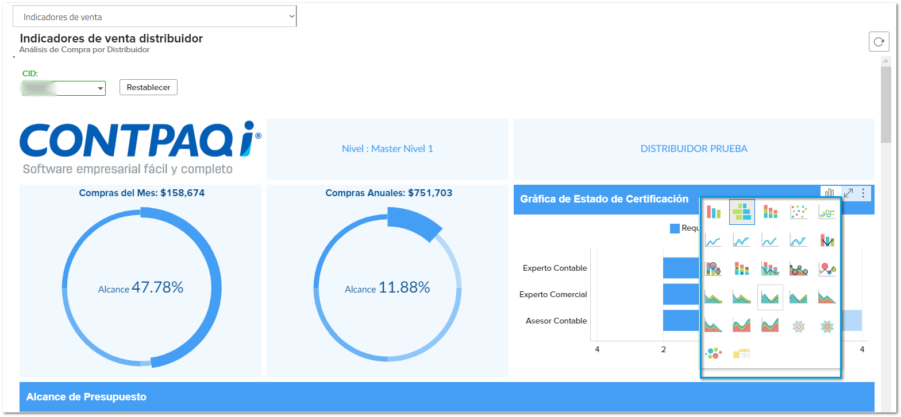Choose the stacked column chart type

point(770,212)
